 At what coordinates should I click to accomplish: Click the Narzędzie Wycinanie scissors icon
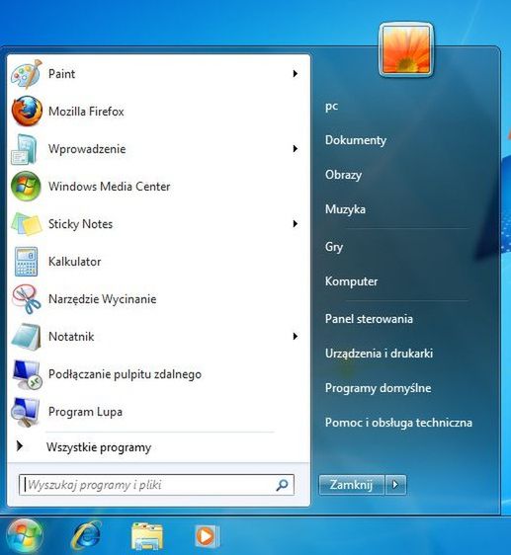click(x=26, y=299)
